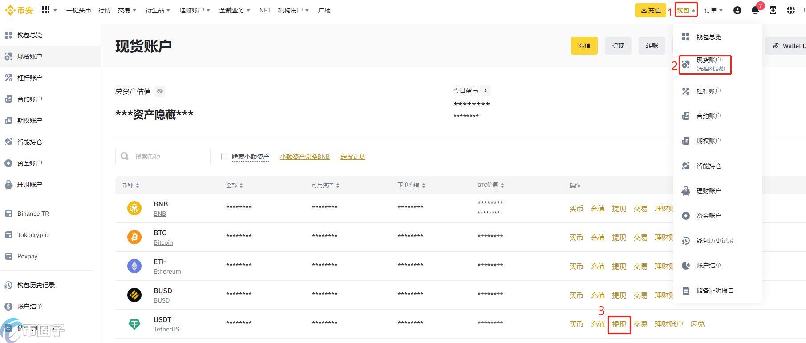The height and width of the screenshot is (343, 806).
Task: Click search magnifier icon in 搜索币种 box
Action: click(x=125, y=156)
